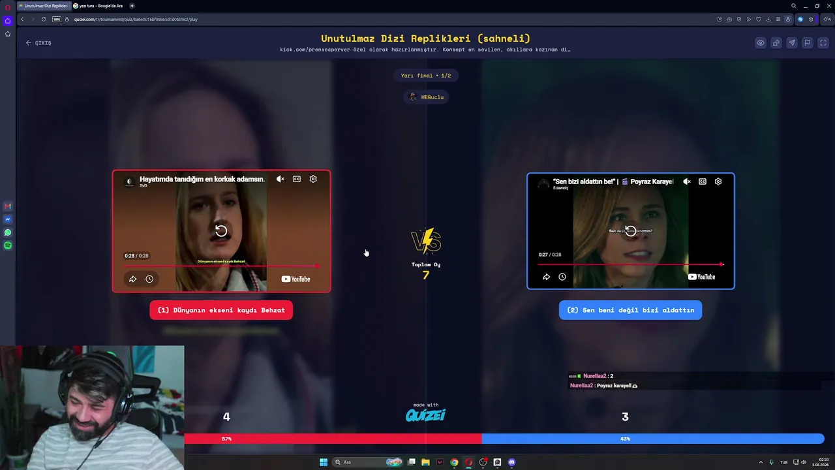Switch to Unutulmaz Dizi Replikleri tab
835x470 pixels.
click(43, 6)
